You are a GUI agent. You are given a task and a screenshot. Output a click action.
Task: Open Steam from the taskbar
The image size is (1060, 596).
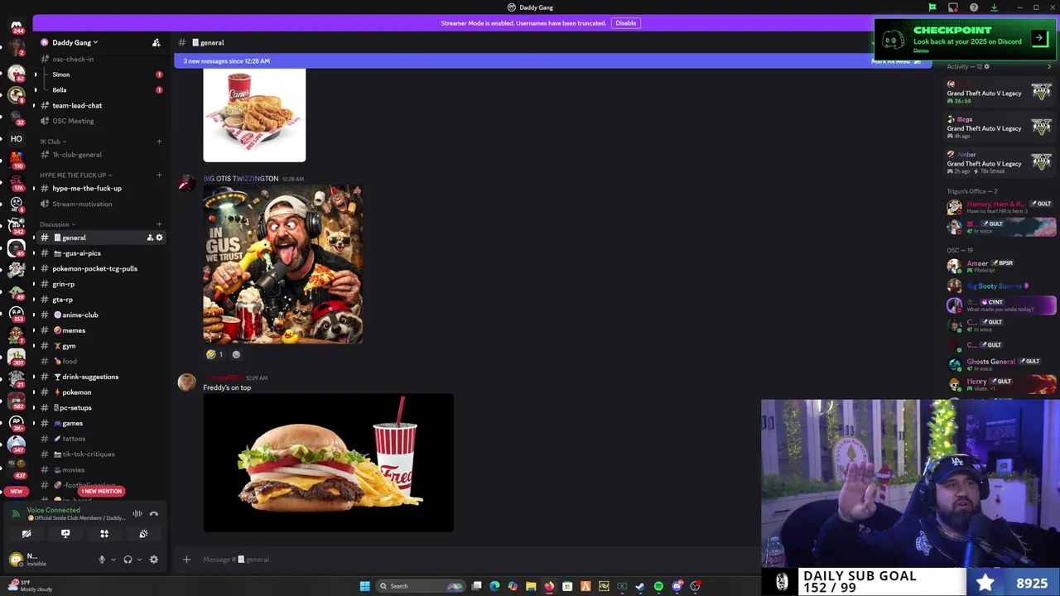pyautogui.click(x=640, y=586)
